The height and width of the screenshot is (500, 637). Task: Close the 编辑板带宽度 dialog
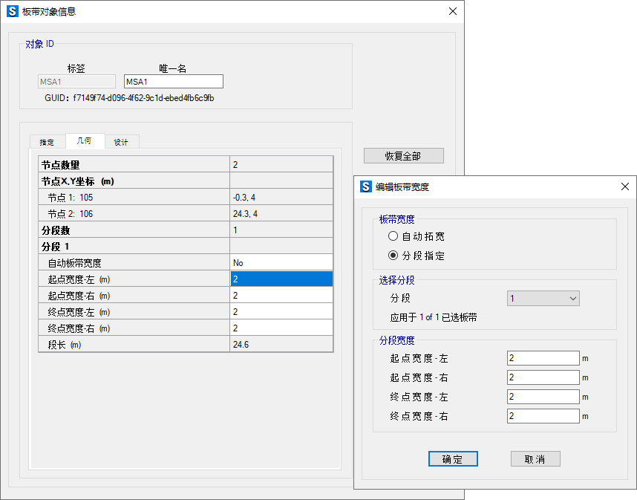point(624,187)
